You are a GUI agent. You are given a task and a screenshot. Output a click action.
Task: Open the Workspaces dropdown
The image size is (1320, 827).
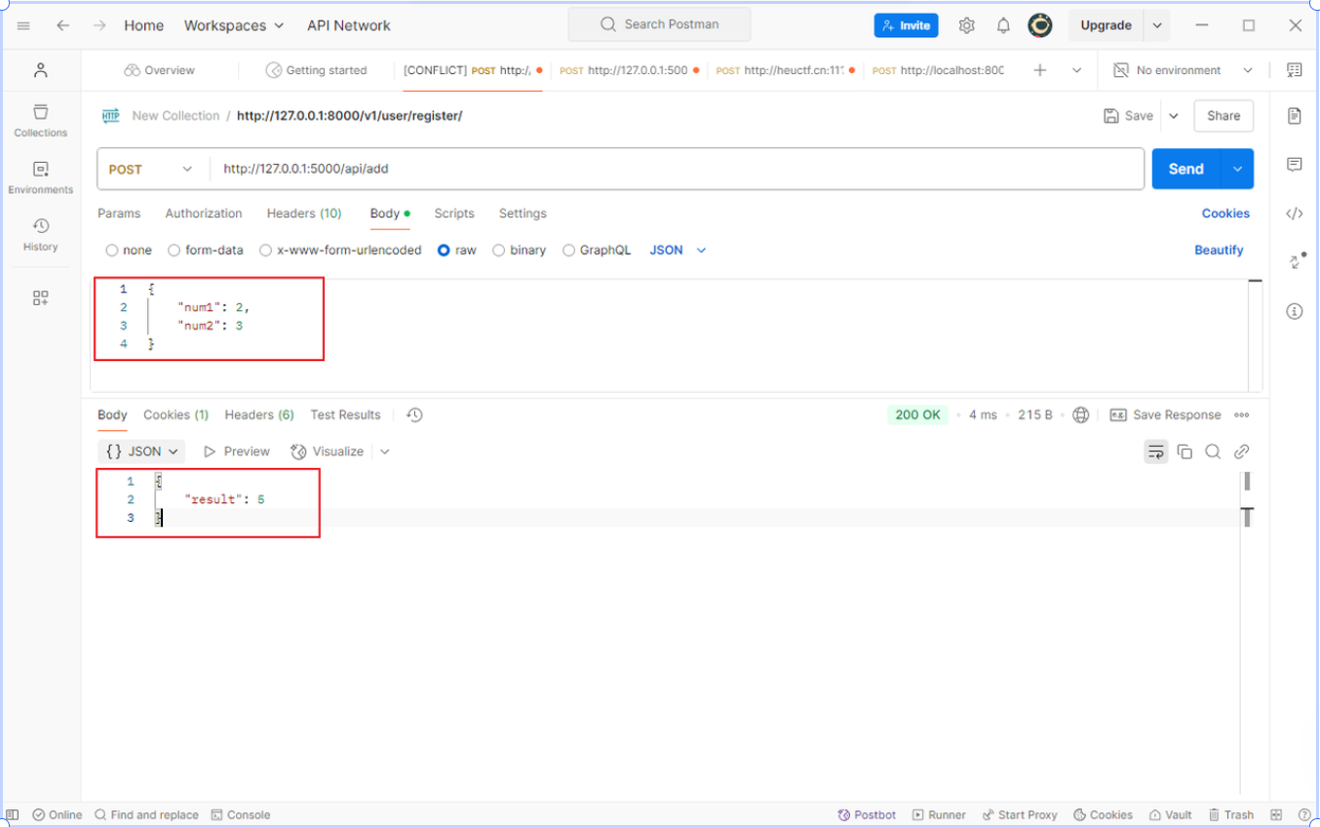[x=234, y=25]
